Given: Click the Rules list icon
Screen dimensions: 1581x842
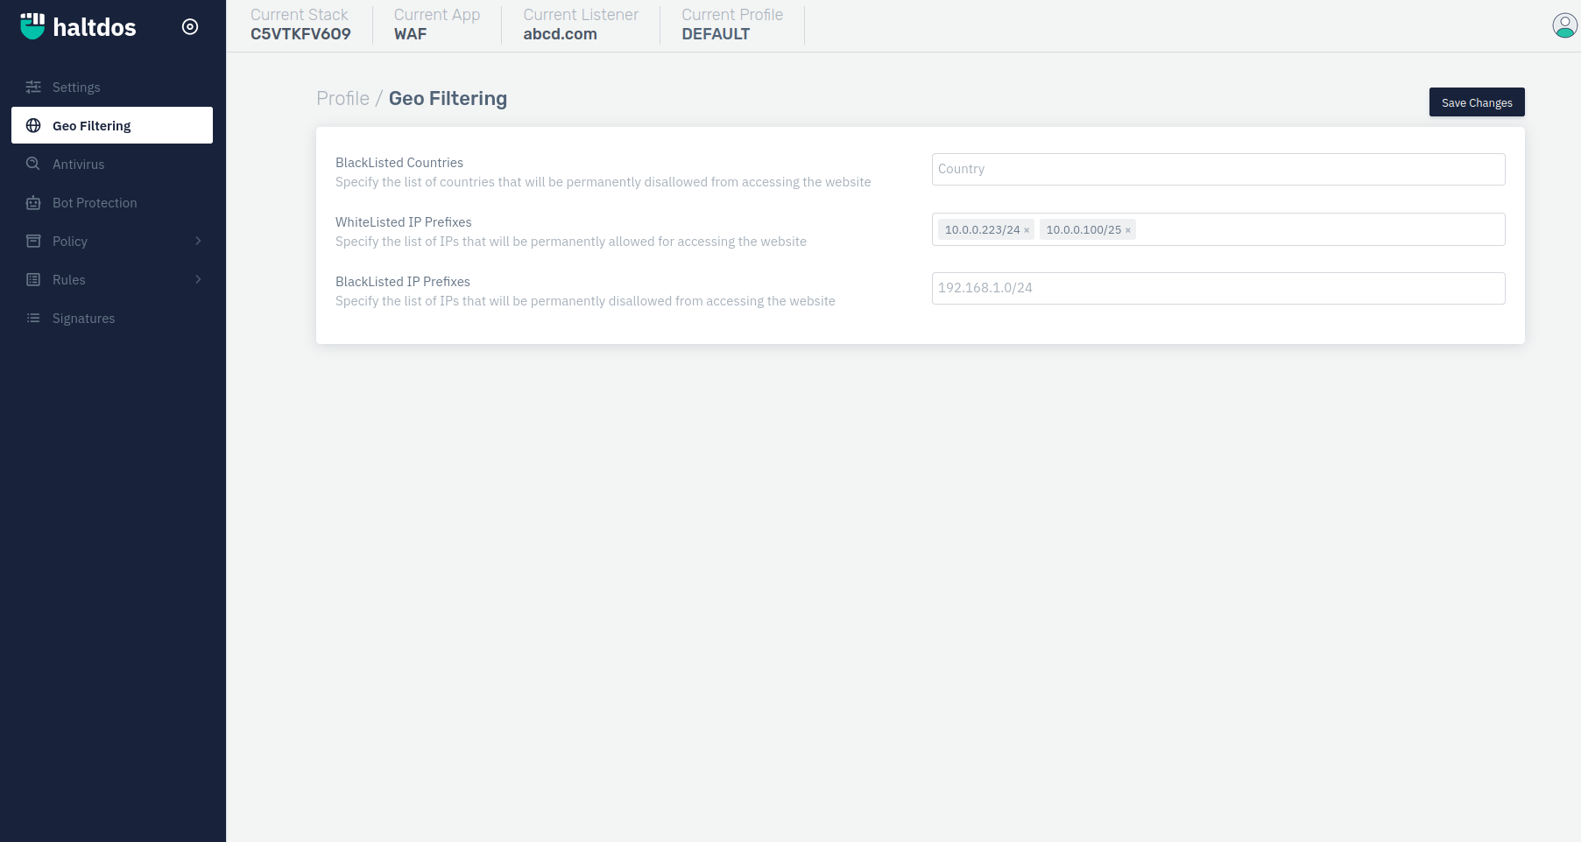Looking at the screenshot, I should coord(33,279).
